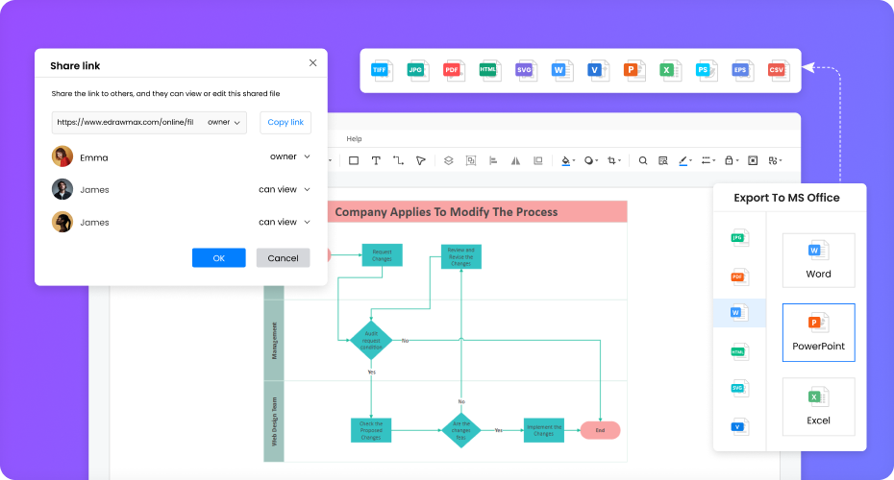Click the crop tool icon
This screenshot has width=894, height=480.
point(614,161)
